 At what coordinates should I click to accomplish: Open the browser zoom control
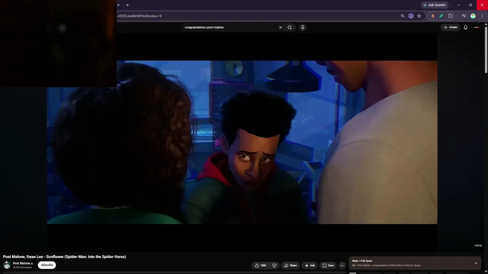pyautogui.click(x=403, y=16)
